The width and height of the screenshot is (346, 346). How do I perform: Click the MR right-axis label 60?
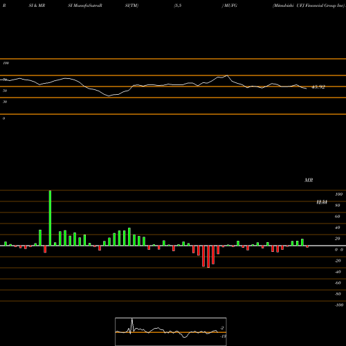coord(338,217)
